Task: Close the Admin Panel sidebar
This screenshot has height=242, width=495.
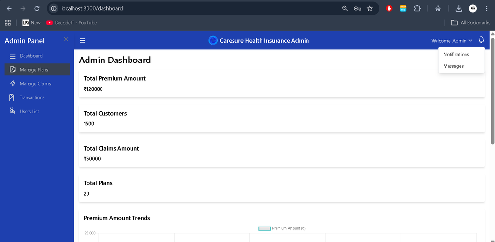Action: tap(66, 39)
